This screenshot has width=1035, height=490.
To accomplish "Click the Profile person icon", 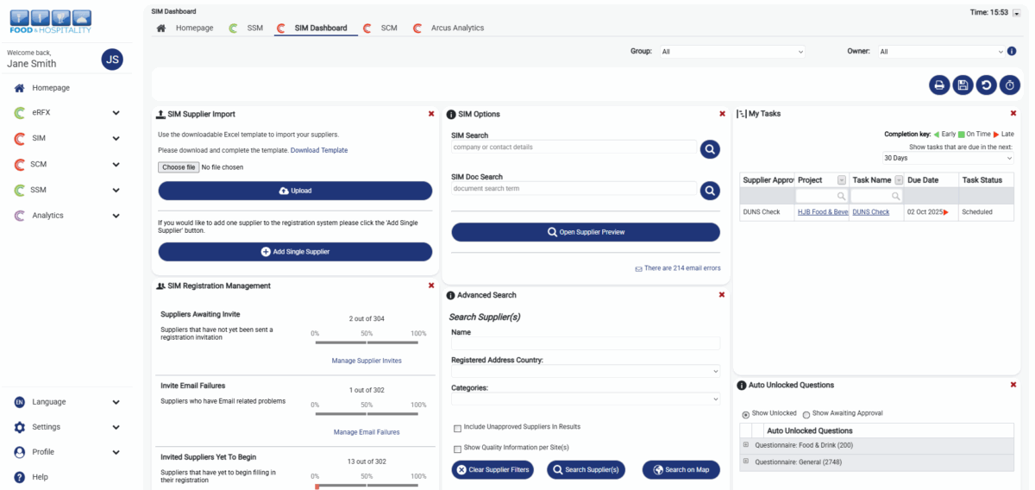I will tap(19, 452).
